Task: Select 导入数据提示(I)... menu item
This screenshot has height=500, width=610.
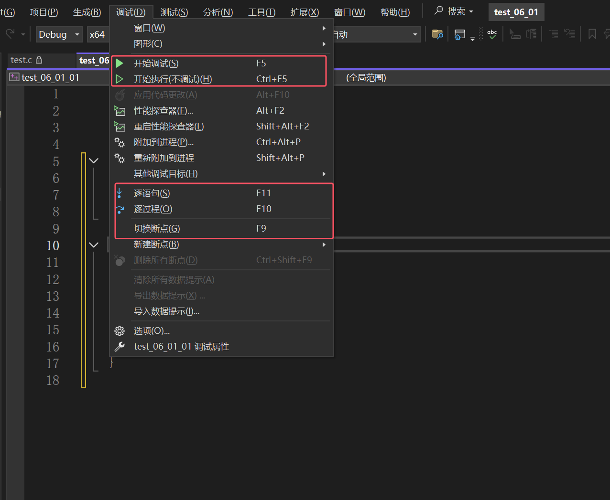Action: (221, 311)
